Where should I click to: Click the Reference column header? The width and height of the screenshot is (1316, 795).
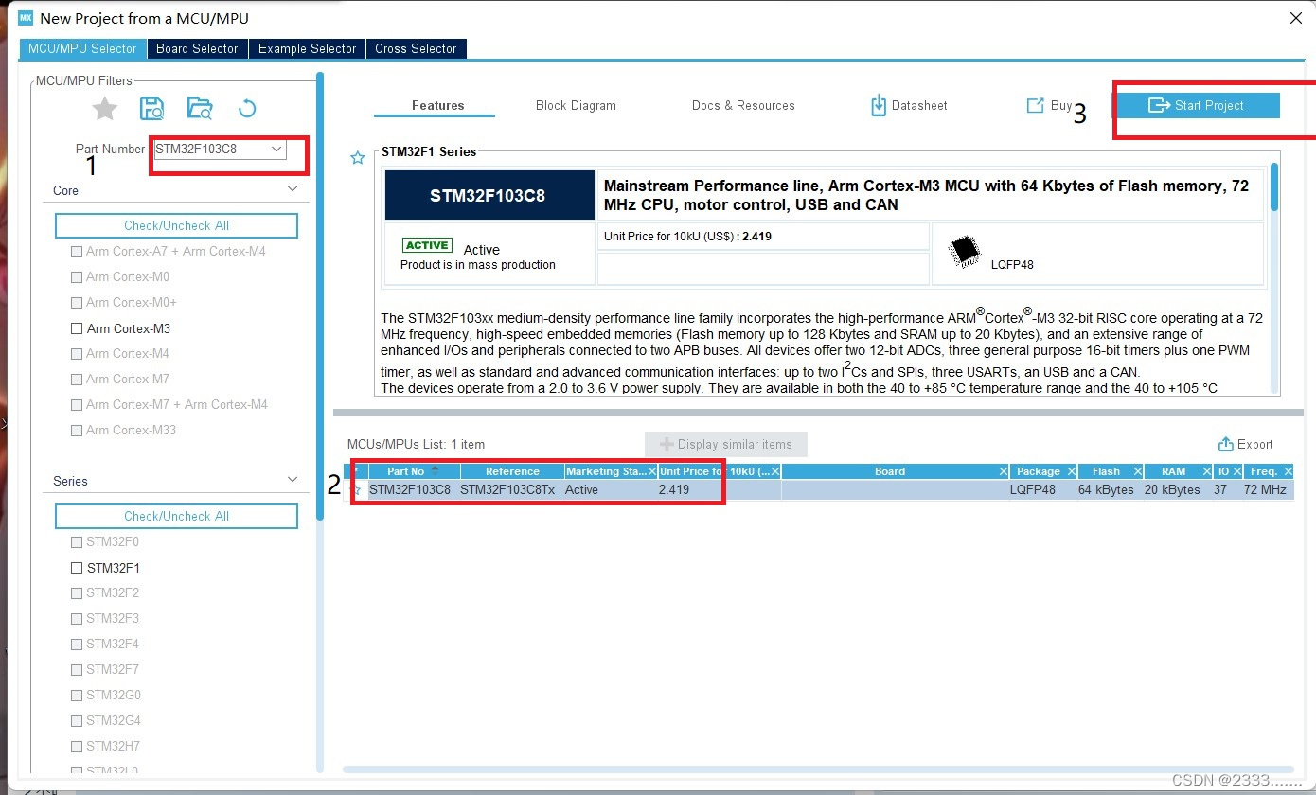(x=512, y=471)
